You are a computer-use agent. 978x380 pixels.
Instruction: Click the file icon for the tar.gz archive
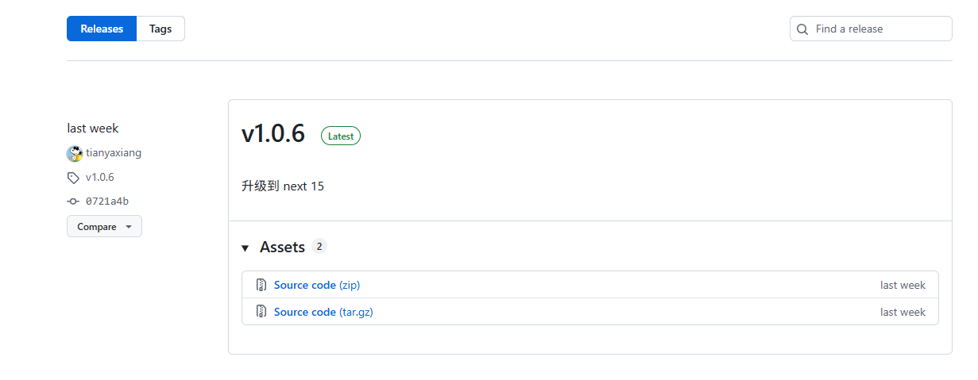[261, 312]
